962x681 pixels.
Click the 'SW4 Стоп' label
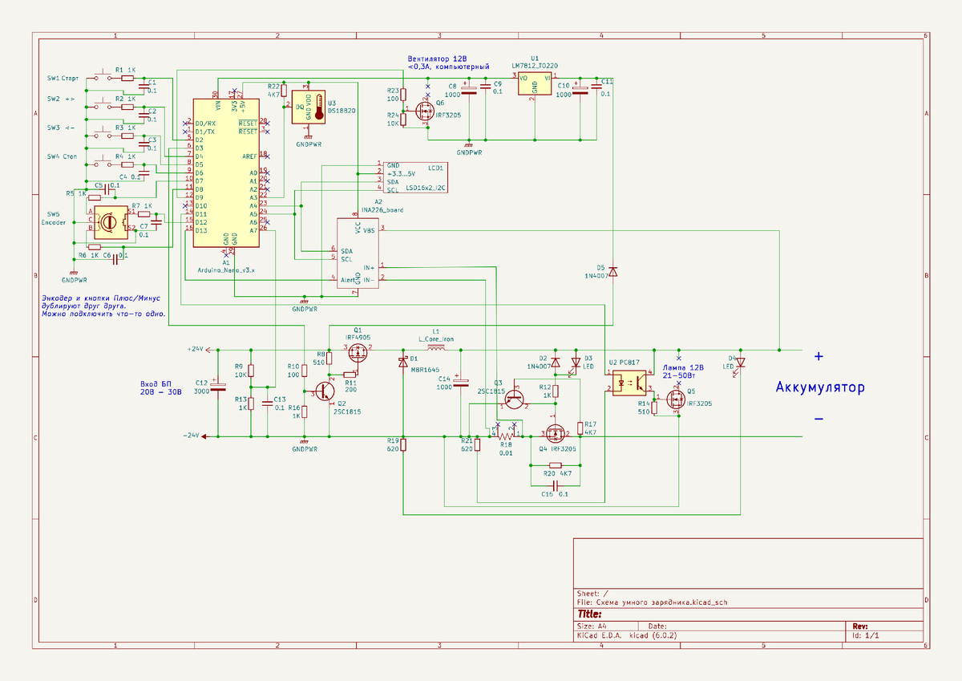(x=62, y=156)
